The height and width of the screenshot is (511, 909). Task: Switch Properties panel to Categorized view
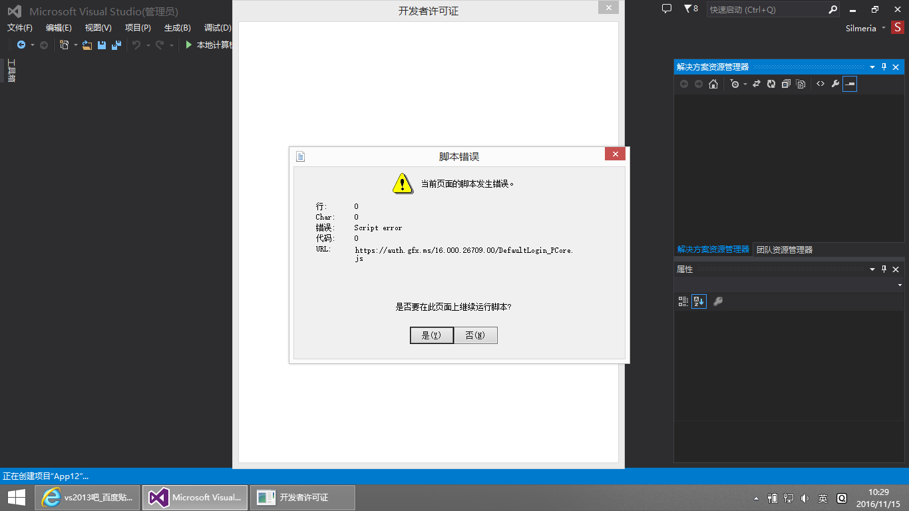pos(683,301)
